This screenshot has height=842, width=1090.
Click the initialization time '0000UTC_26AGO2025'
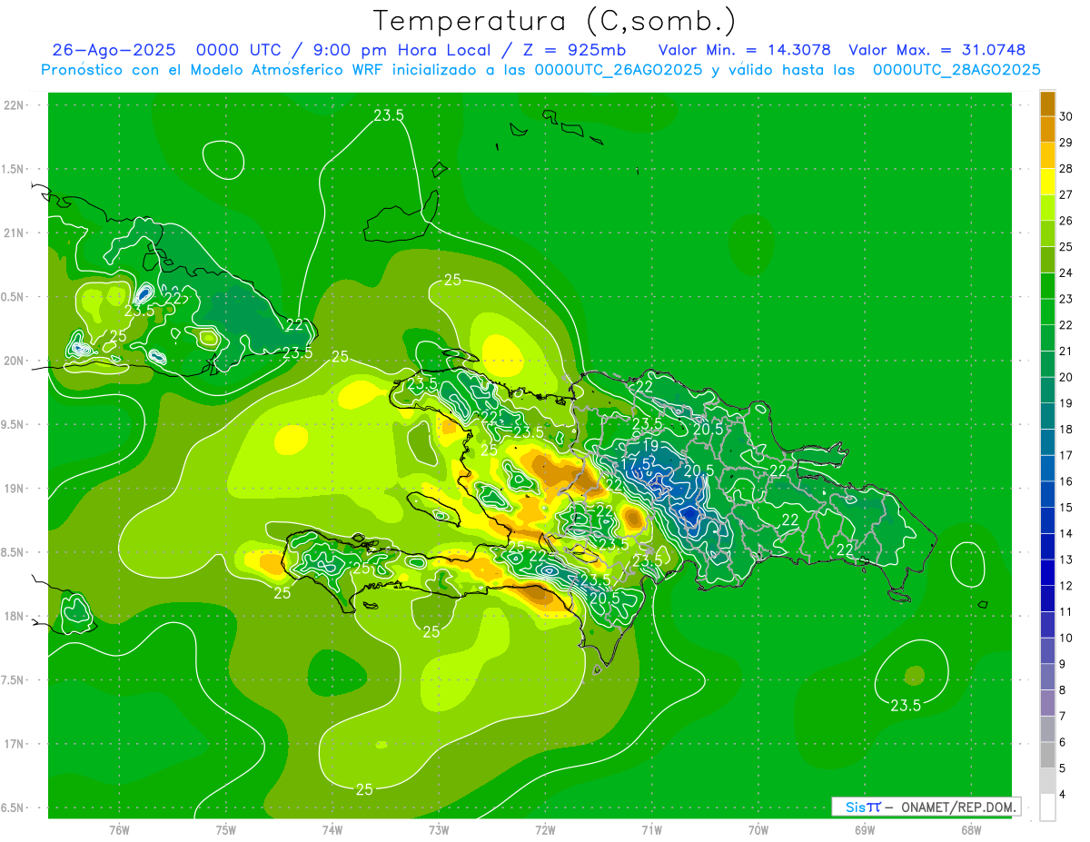(x=619, y=70)
